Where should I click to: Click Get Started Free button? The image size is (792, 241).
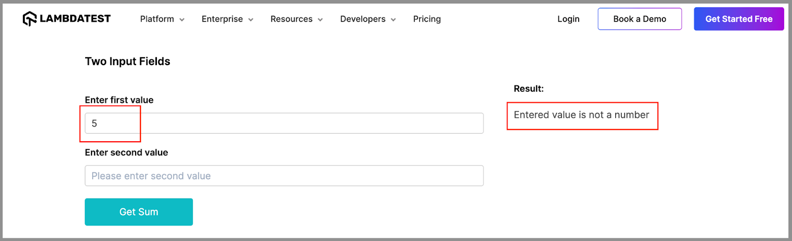click(x=739, y=19)
